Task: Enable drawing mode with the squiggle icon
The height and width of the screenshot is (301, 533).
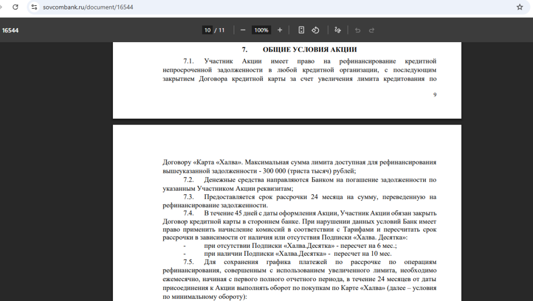Action: tap(337, 30)
